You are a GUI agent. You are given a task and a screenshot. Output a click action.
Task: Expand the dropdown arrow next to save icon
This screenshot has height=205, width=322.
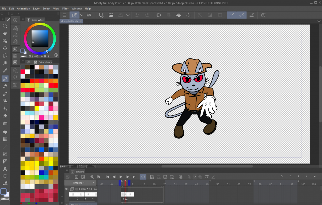coord(128,15)
